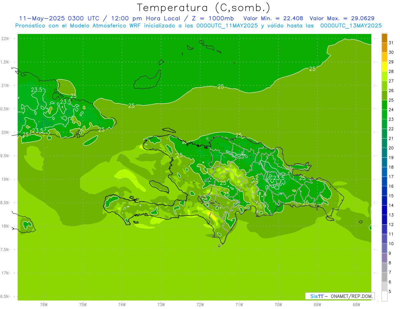Screen dimensions: 400x309
Task: Click the dark orange swatch above legend value 31
Action: pos(384,38)
